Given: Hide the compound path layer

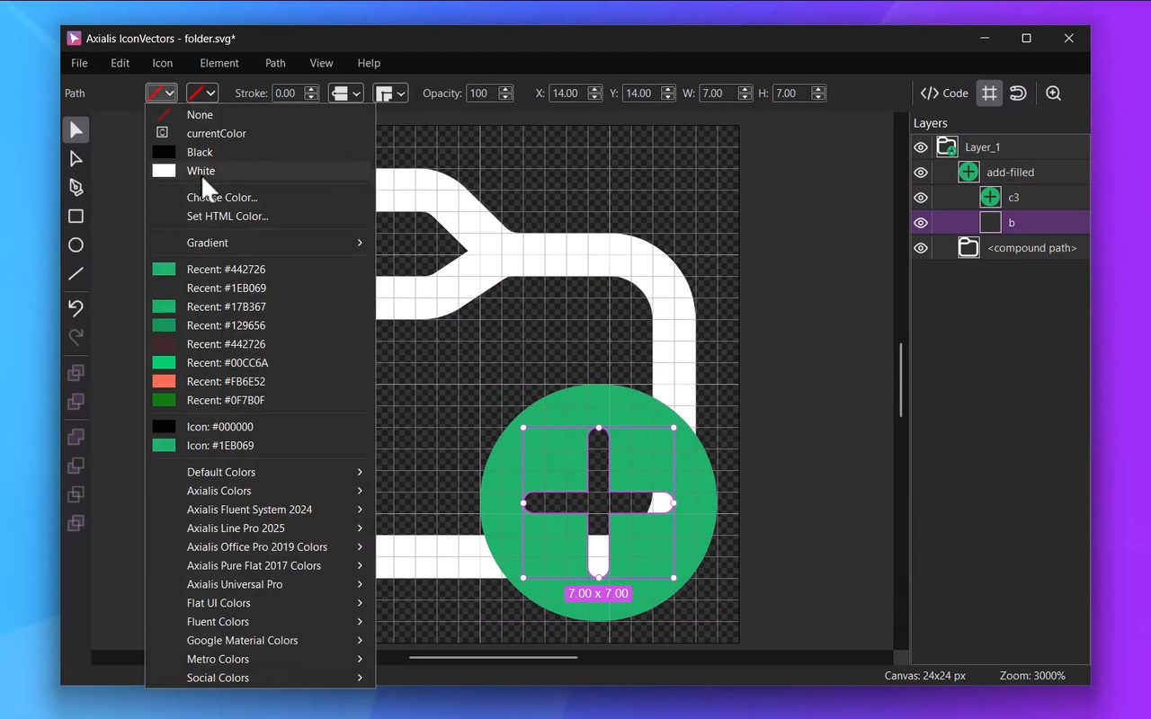Looking at the screenshot, I should pos(921,248).
